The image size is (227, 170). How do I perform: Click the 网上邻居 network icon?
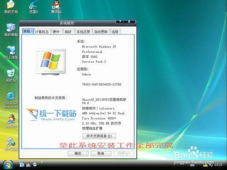click(x=11, y=53)
